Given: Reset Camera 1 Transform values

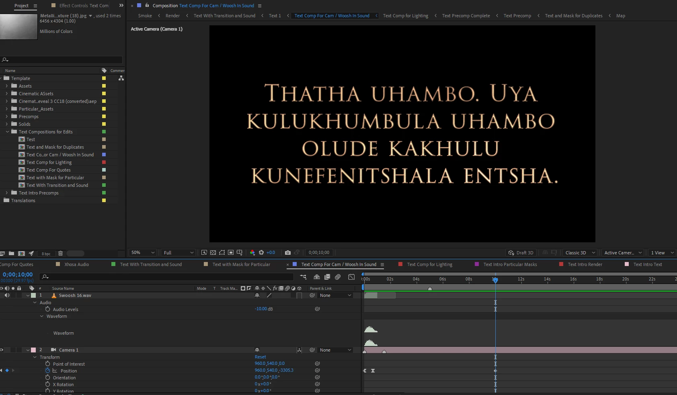Looking at the screenshot, I should tap(260, 357).
